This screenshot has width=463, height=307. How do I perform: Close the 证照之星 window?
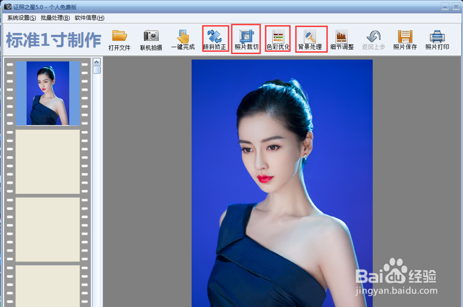click(456, 6)
